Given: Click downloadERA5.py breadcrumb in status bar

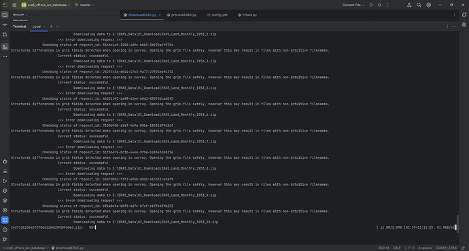Looking at the screenshot, I should pyautogui.click(x=67, y=248).
